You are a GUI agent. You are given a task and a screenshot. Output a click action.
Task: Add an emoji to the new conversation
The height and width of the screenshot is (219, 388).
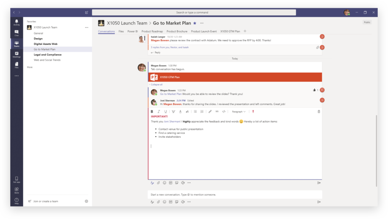click(x=164, y=202)
